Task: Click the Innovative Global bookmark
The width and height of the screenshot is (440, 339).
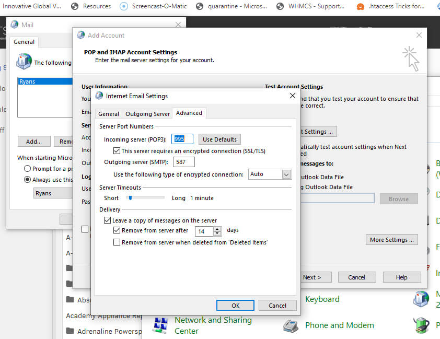Action: coord(31,6)
